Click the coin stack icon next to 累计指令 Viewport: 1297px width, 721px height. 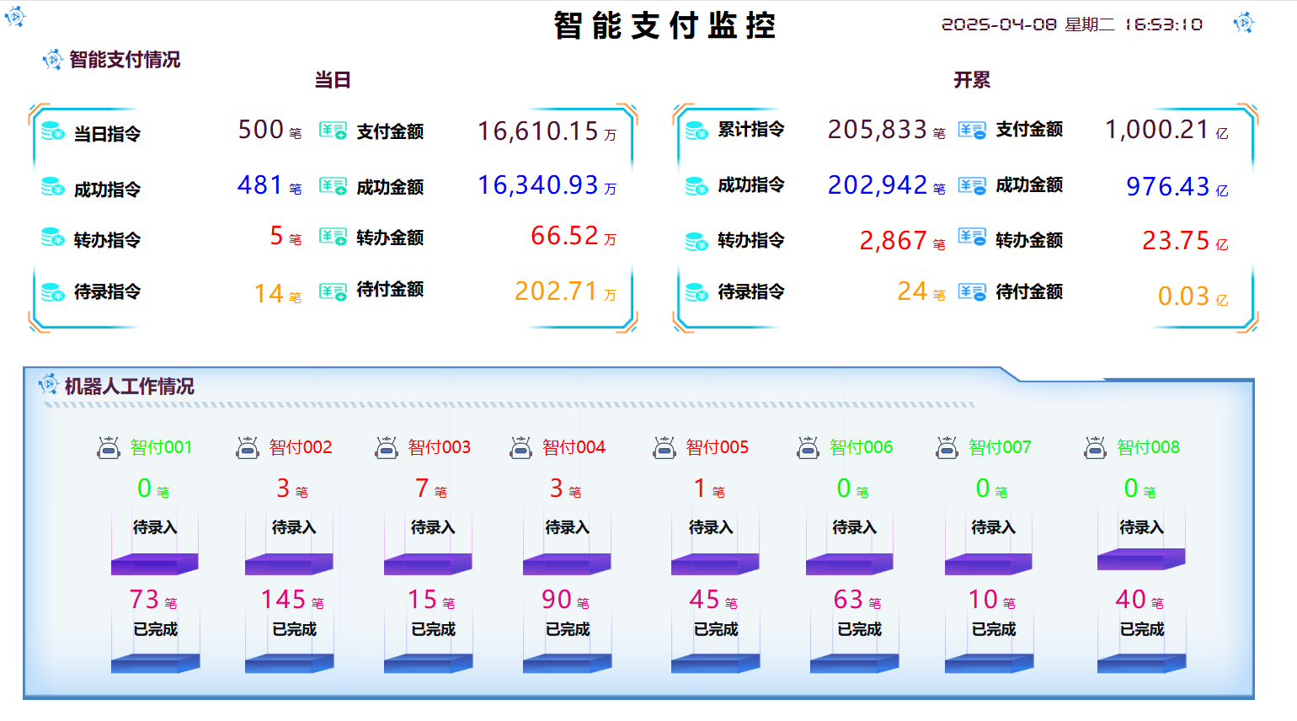697,131
